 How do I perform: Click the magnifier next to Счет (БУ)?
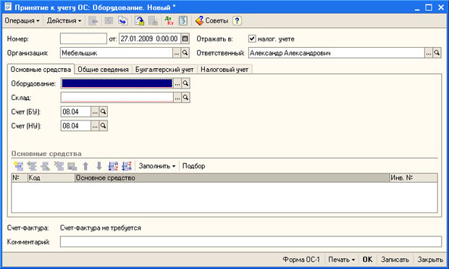[x=103, y=112]
